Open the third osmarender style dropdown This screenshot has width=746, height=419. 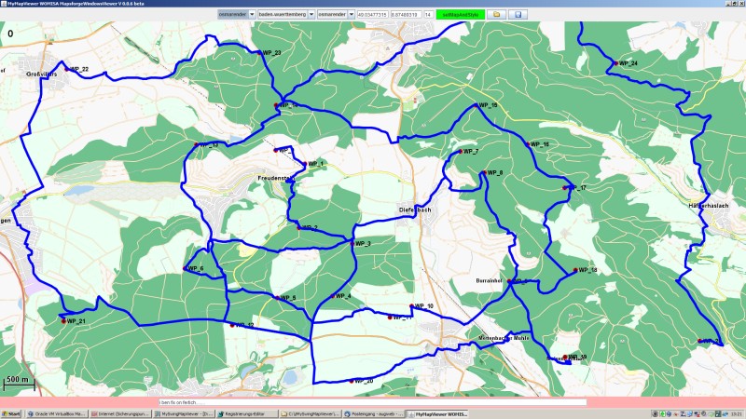pyautogui.click(x=330, y=15)
